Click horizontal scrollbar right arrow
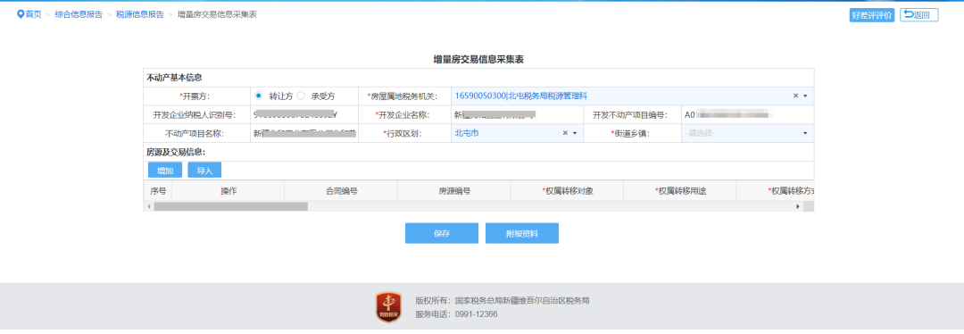 (798, 206)
